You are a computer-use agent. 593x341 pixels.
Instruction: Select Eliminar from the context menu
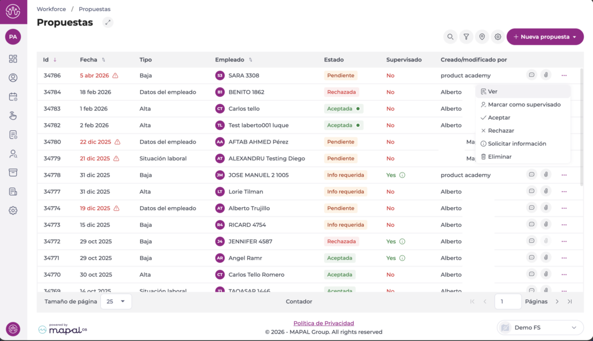pyautogui.click(x=499, y=157)
